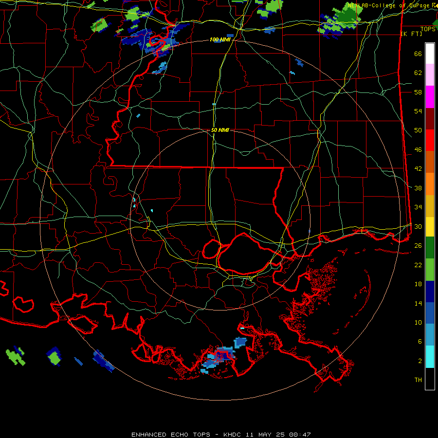Click the "[K FT]" units label
The image size is (438, 438).
411,34
